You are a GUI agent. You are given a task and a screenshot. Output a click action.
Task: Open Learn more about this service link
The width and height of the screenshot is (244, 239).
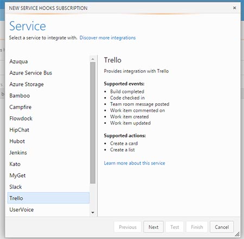click(134, 163)
